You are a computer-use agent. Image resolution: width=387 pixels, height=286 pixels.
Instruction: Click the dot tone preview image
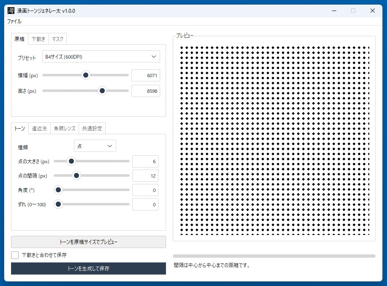pyautogui.click(x=275, y=140)
